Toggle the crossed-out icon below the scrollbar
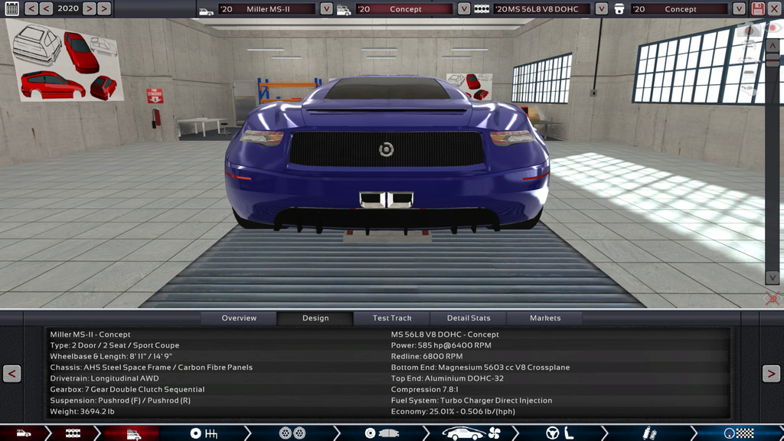This screenshot has height=441, width=784. tap(773, 298)
